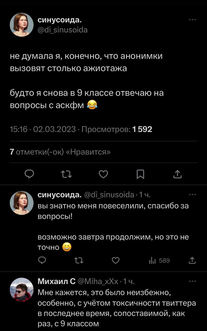Bookmark the main tweet
Screen dimensions: 207x331
(x=140, y=175)
